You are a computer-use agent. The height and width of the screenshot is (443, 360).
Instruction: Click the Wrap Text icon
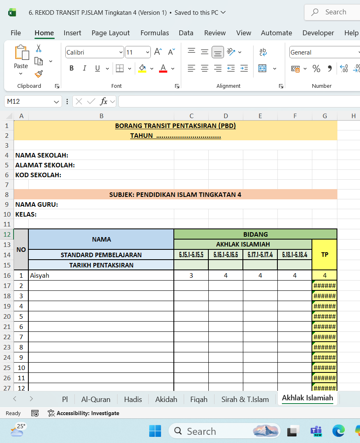[263, 52]
